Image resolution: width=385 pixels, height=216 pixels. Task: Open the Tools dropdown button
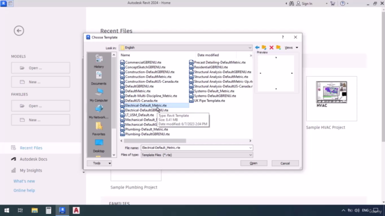99,163
